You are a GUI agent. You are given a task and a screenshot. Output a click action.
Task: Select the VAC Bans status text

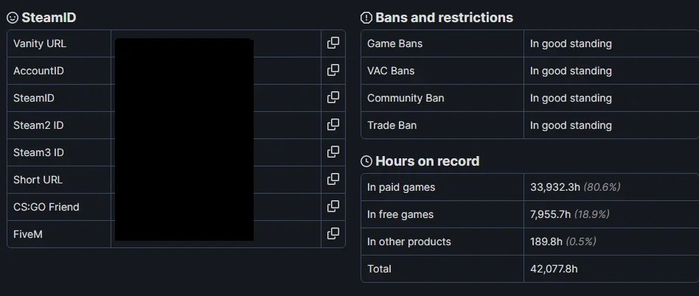click(x=571, y=71)
